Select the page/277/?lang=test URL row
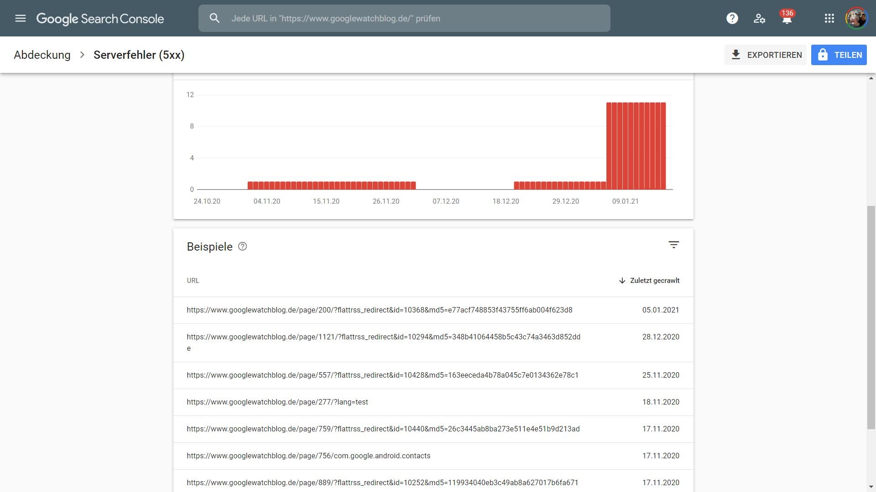This screenshot has height=492, width=876. click(277, 402)
